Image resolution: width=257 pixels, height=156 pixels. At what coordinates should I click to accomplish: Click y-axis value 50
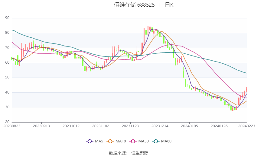click(7, 77)
